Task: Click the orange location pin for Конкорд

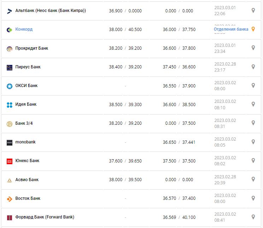Action: pyautogui.click(x=253, y=29)
